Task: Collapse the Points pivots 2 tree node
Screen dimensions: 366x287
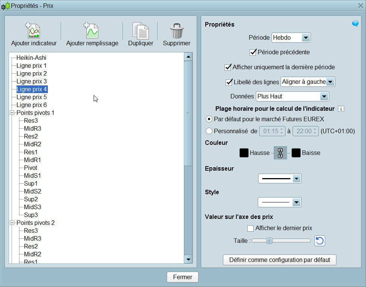Action: pyautogui.click(x=12, y=223)
